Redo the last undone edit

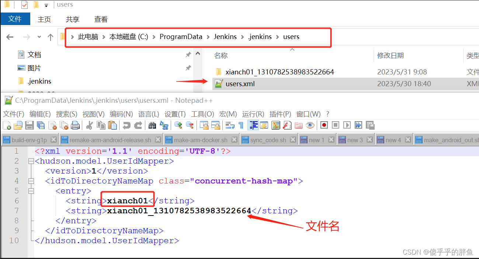click(x=138, y=125)
